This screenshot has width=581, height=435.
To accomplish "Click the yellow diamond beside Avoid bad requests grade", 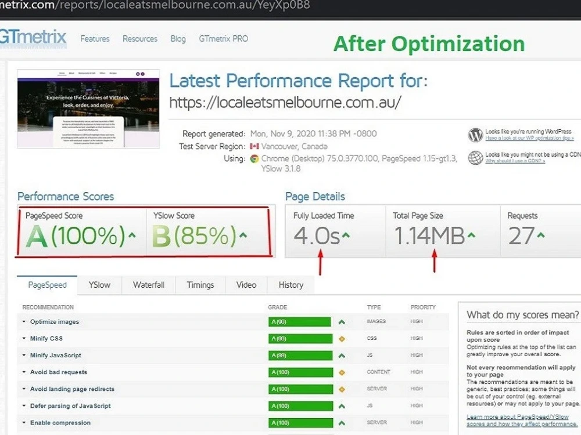I will [342, 372].
